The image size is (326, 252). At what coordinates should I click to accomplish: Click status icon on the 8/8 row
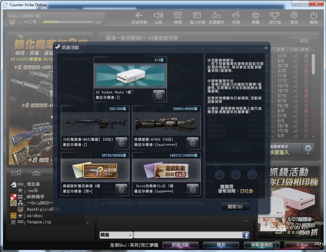[306, 111]
